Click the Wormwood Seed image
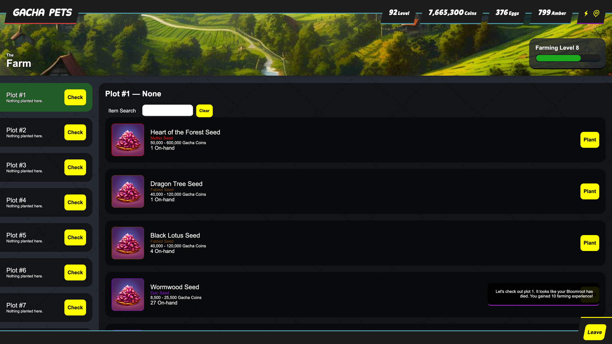 (128, 295)
